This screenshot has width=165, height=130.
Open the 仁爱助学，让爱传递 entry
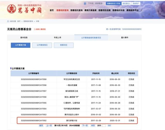click(x=72, y=103)
